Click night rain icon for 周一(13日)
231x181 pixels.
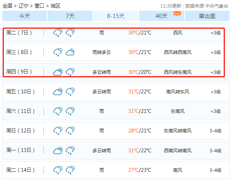(70, 150)
